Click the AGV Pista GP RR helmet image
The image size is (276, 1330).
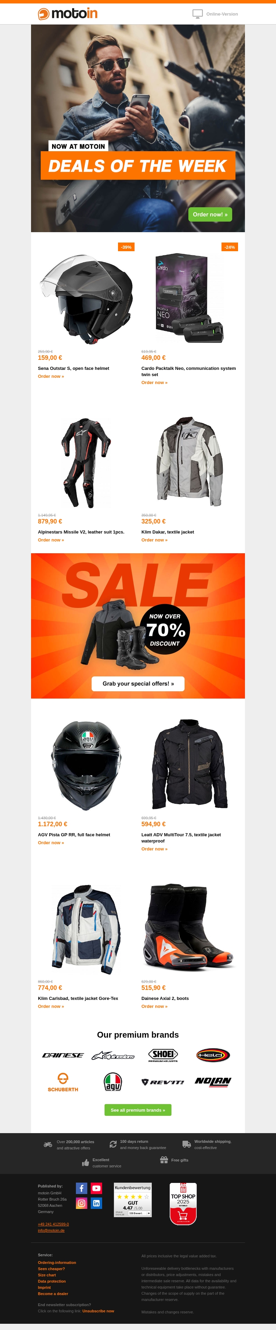(x=86, y=765)
